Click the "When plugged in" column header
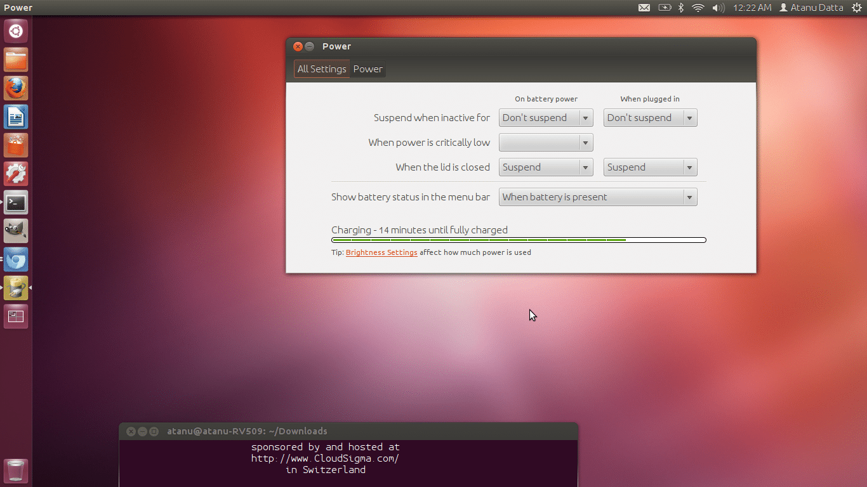867x487 pixels. [x=650, y=99]
